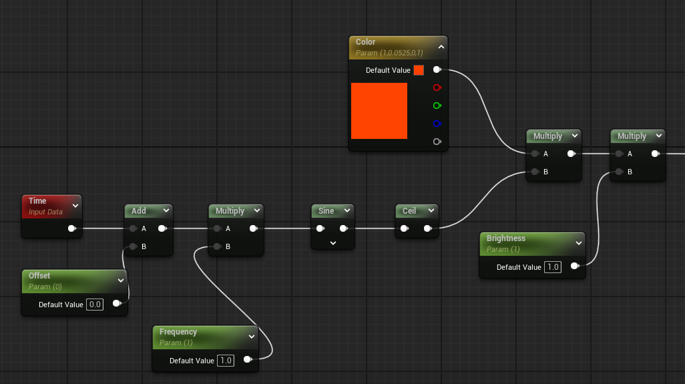Edit the Frequency default value 1.0 field

click(226, 361)
